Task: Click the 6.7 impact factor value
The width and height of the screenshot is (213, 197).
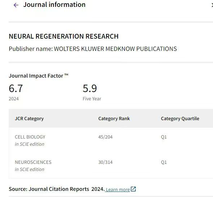Action: click(16, 88)
